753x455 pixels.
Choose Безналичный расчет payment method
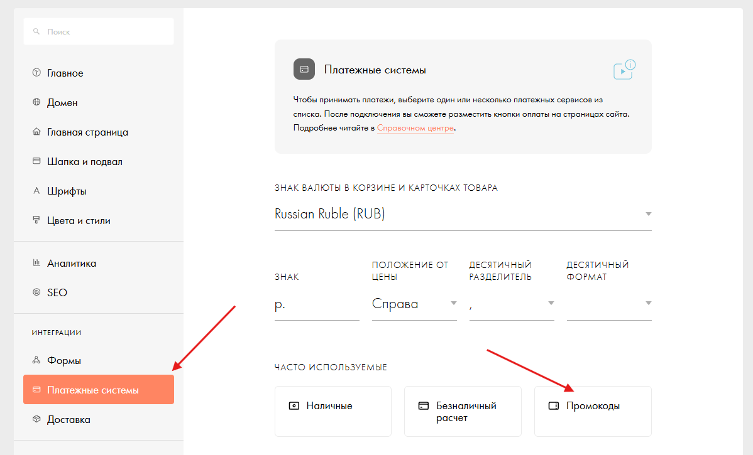point(463,411)
